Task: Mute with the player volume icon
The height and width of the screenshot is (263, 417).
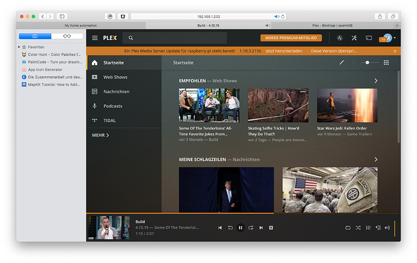Action: pos(387,227)
